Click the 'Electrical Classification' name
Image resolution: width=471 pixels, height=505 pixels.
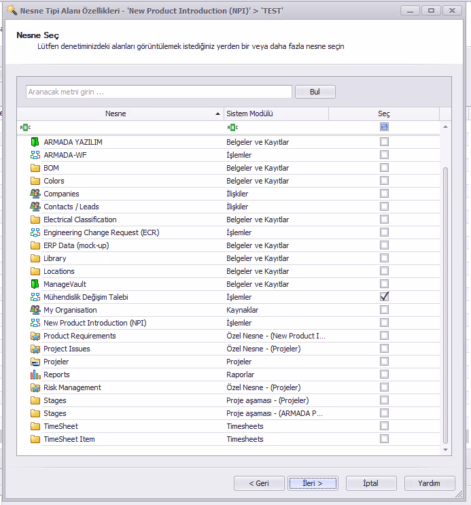80,220
